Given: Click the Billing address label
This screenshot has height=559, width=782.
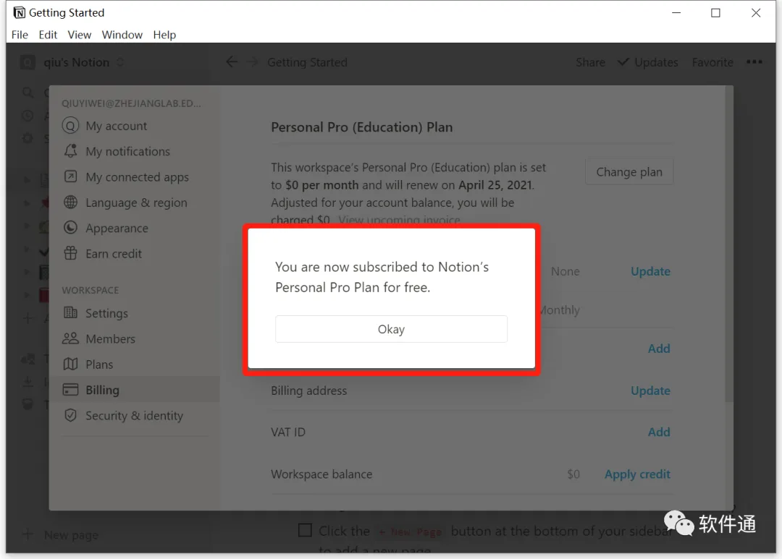Looking at the screenshot, I should [x=308, y=391].
